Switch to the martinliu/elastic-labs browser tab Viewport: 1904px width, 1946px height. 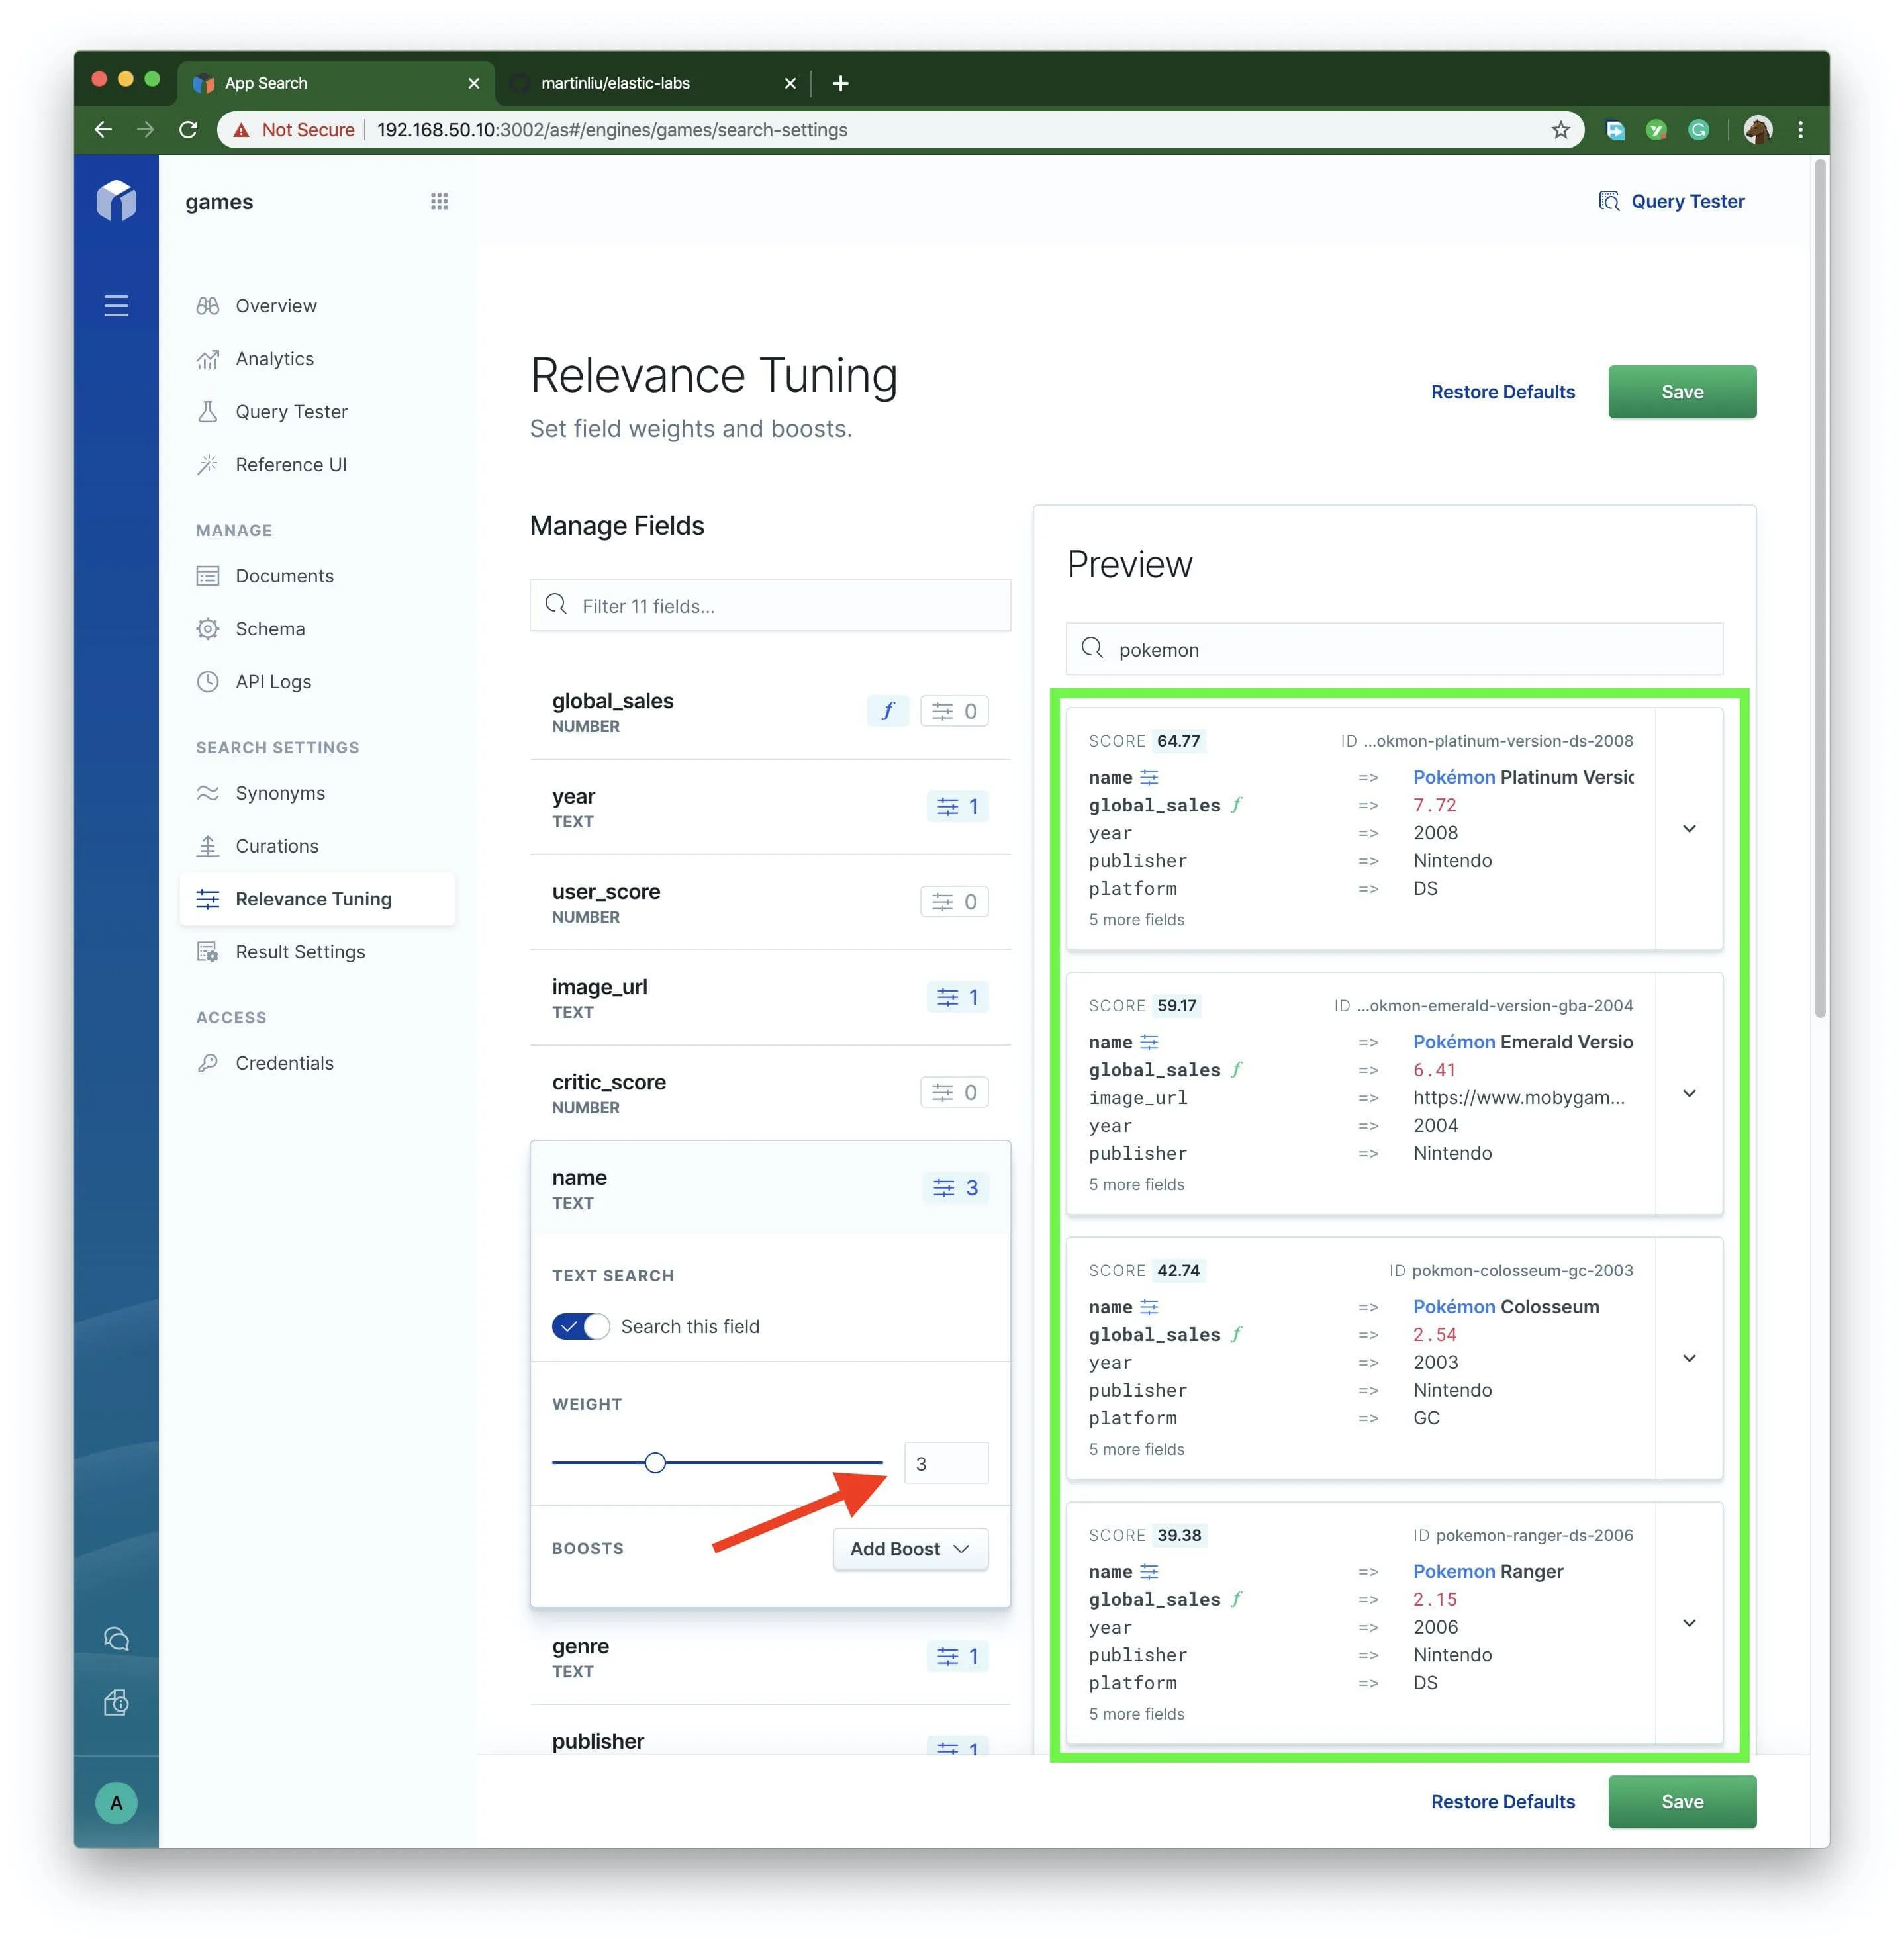[x=615, y=83]
